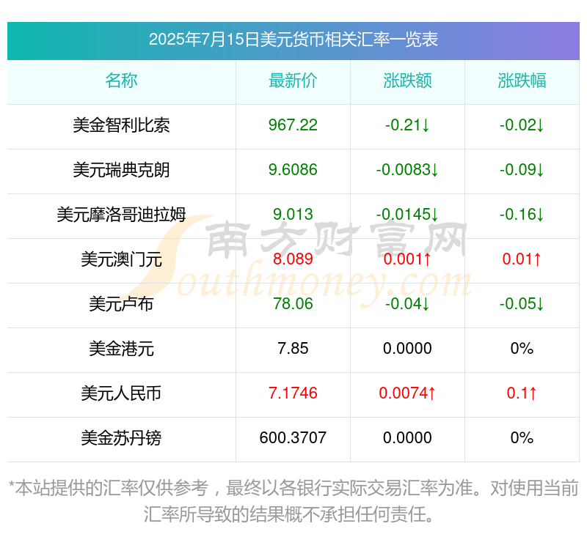Click the percent change 0.01↑
The height and width of the screenshot is (537, 587).
tap(522, 259)
